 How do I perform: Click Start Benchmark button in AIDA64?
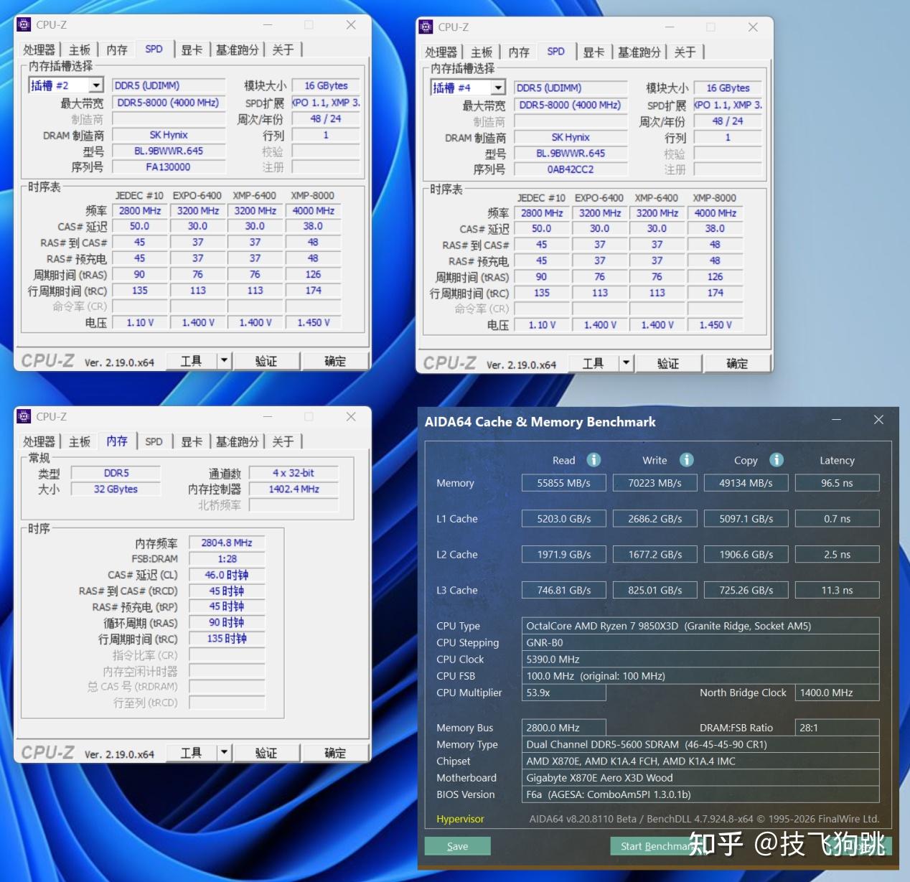click(x=657, y=846)
